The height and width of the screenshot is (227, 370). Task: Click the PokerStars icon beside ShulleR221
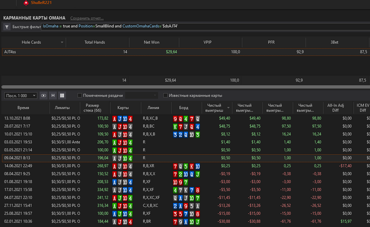coord(25,3)
